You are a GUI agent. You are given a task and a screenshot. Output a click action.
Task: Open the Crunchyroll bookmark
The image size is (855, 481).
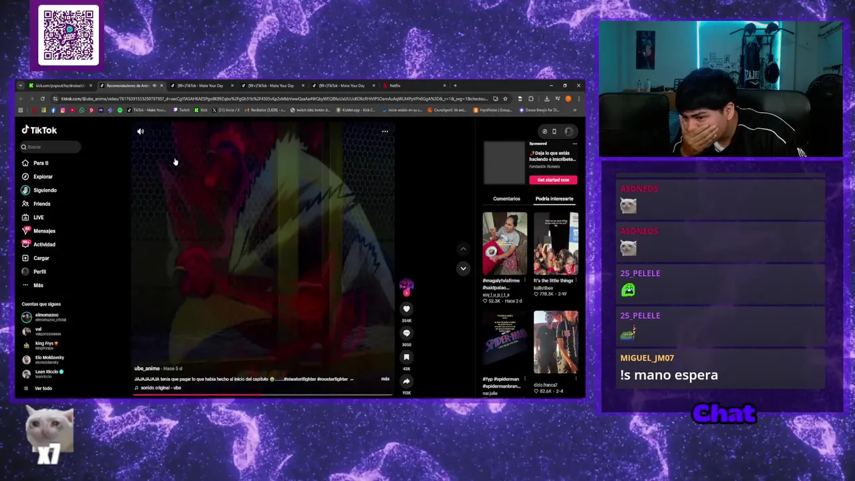click(449, 110)
